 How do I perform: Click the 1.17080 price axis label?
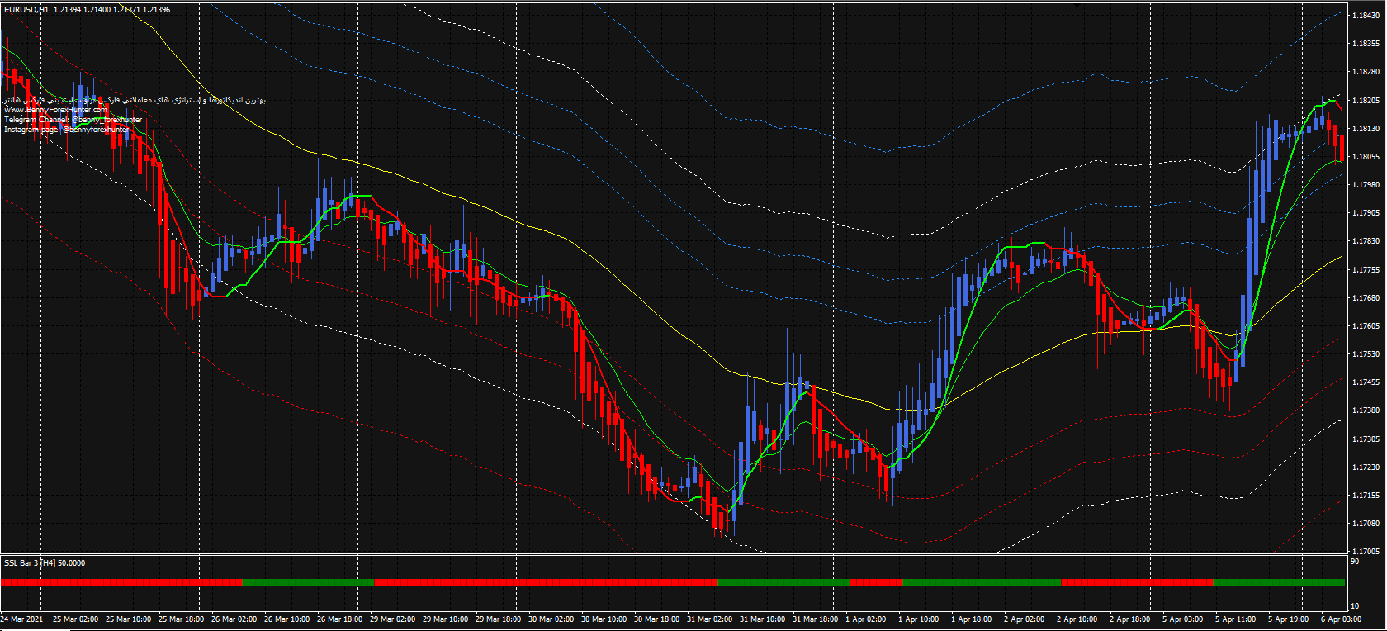click(1366, 524)
